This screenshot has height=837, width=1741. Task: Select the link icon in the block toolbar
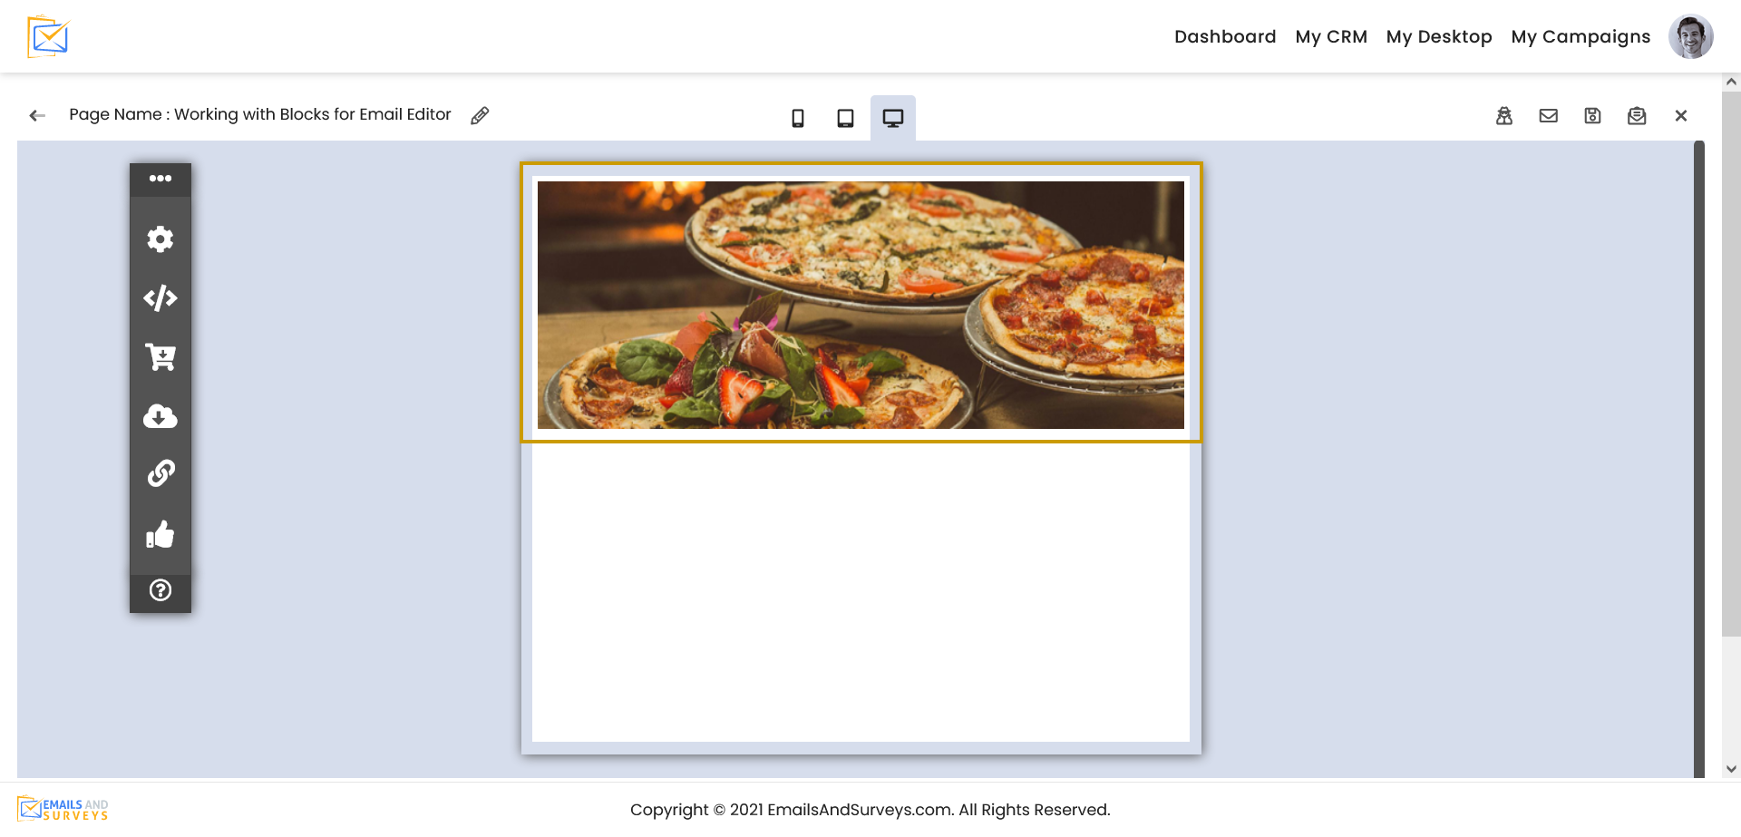pos(160,475)
